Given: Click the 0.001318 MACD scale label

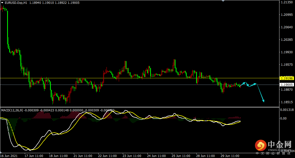Looking at the screenshot, I should (x=287, y=110).
